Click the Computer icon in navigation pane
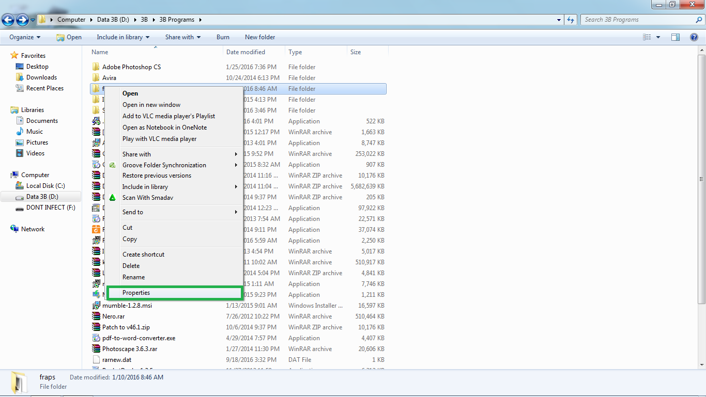This screenshot has height=397, width=706. [x=14, y=175]
